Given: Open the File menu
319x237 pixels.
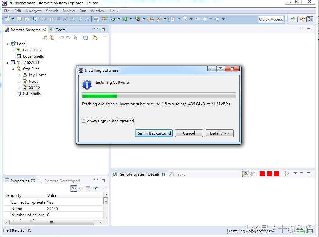Looking at the screenshot, I should pyautogui.click(x=7, y=11).
